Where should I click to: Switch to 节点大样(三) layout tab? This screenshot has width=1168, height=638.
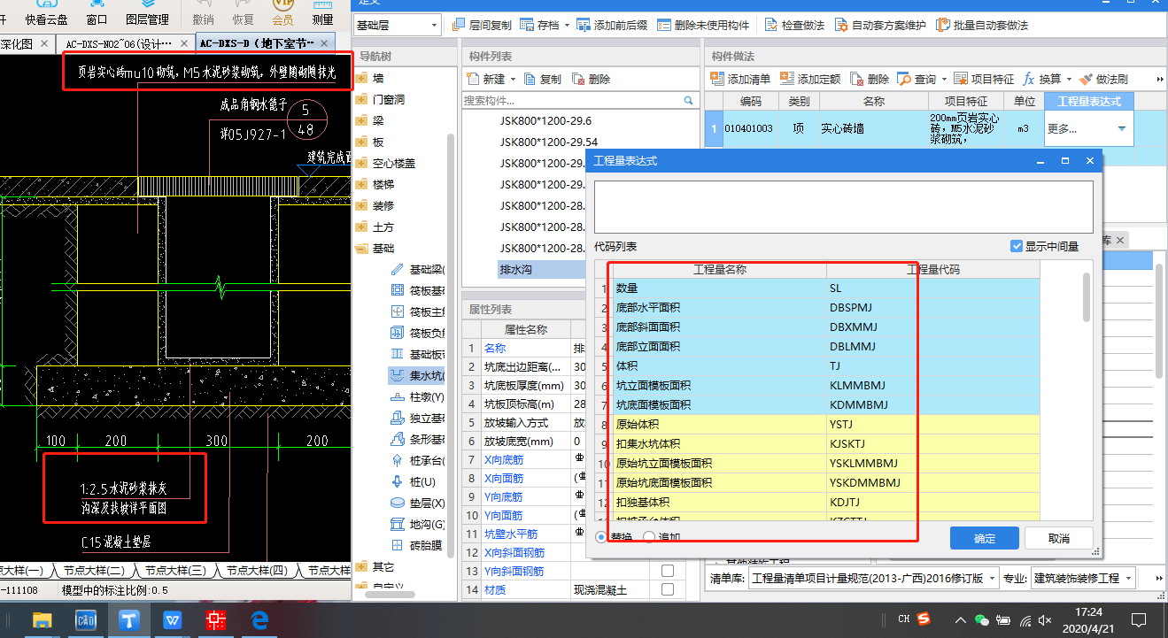click(175, 571)
